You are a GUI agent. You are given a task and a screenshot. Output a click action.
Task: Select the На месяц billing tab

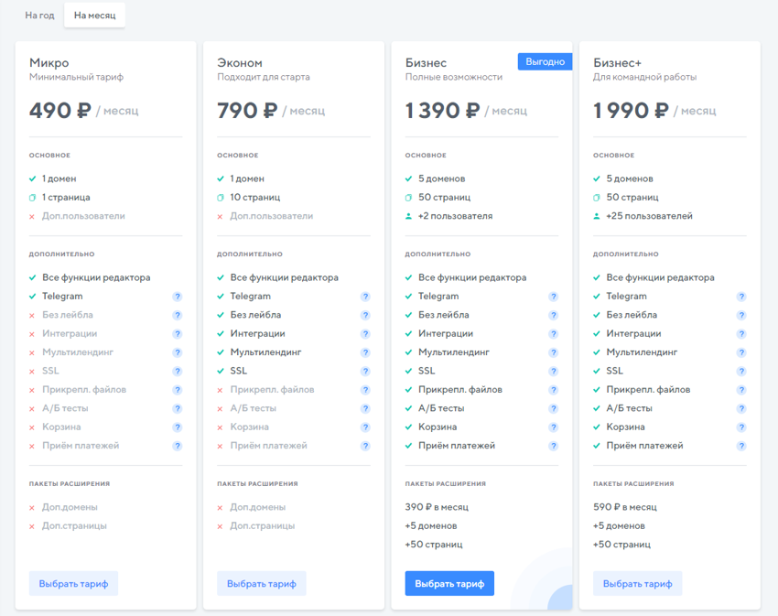click(94, 16)
